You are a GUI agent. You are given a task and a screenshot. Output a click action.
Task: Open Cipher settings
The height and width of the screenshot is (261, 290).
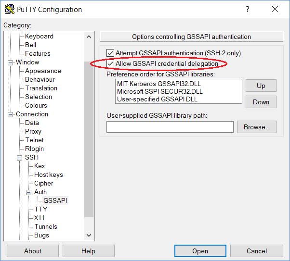pyautogui.click(x=44, y=183)
